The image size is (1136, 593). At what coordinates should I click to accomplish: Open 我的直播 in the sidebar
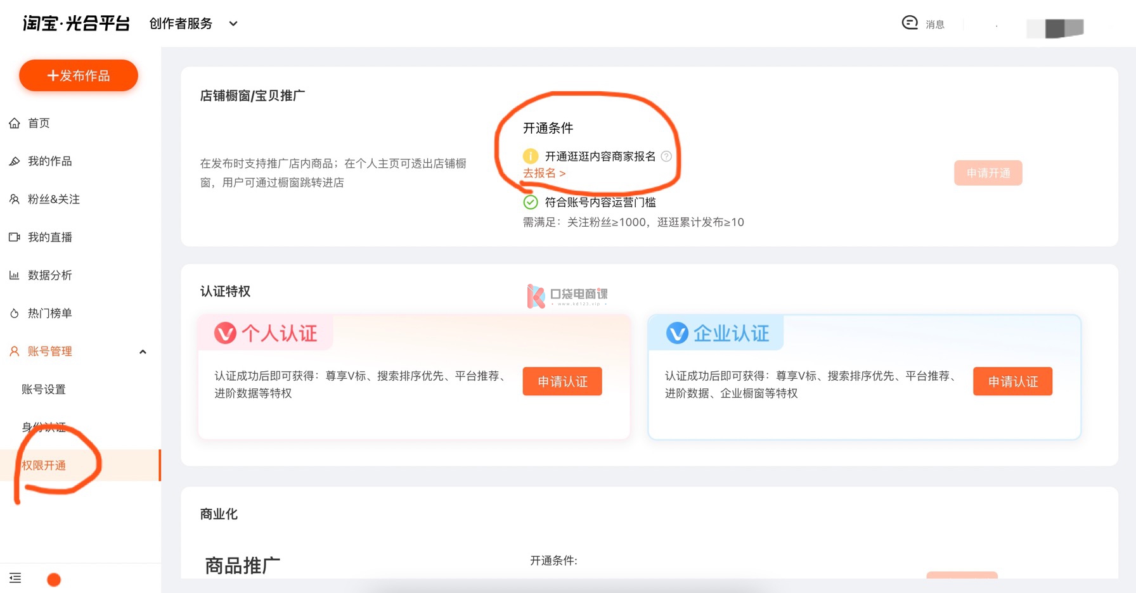point(49,237)
